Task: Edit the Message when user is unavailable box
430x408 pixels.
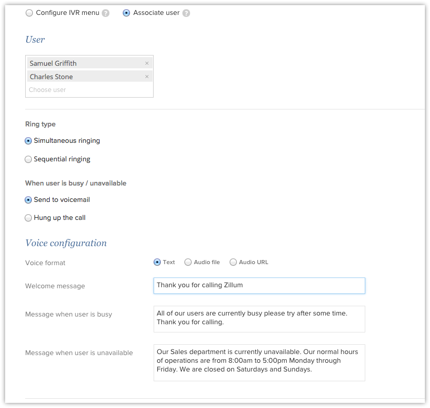Action: (259, 362)
